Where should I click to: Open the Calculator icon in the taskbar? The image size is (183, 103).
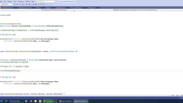click(26, 101)
